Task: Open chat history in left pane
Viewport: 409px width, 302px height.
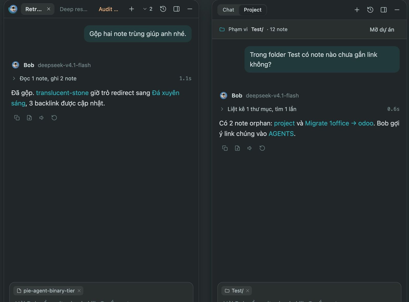Action: [163, 9]
